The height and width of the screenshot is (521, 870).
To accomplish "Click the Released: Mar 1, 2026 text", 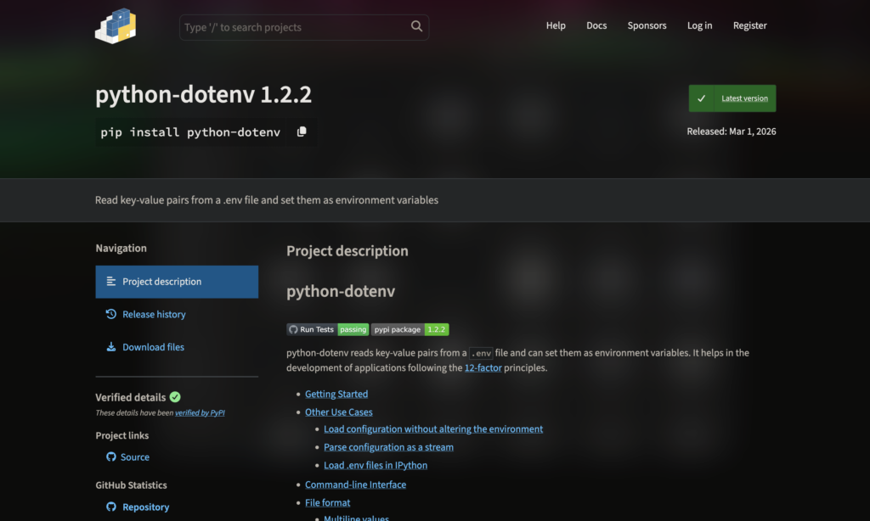I will (x=732, y=132).
